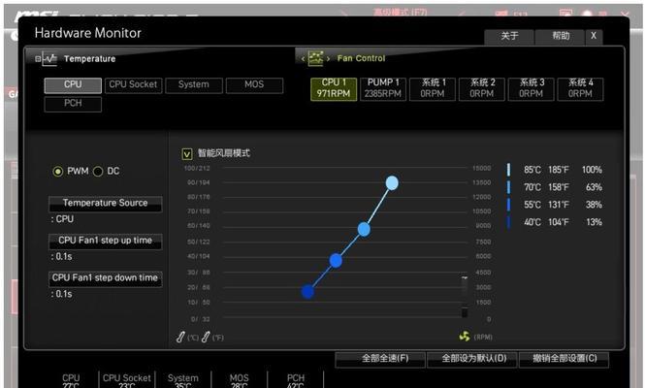Click the Hardware Monitor title text
The width and height of the screenshot is (645, 388).
(87, 33)
